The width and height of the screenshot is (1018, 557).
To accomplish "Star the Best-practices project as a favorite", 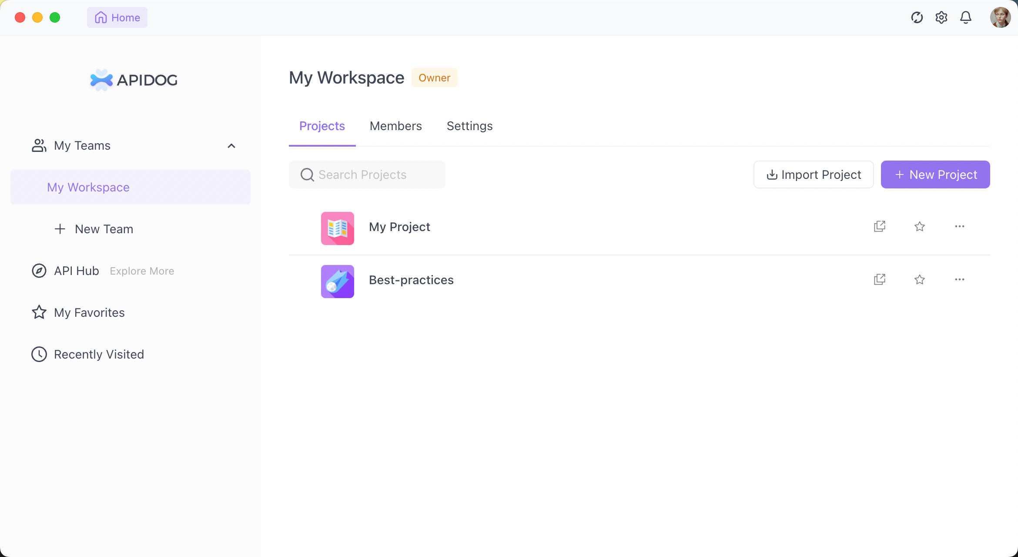I will click(919, 279).
